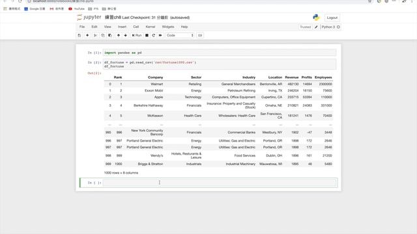417x234 pixels.
Task: Open the YouTube bookmark
Action: 76,8
